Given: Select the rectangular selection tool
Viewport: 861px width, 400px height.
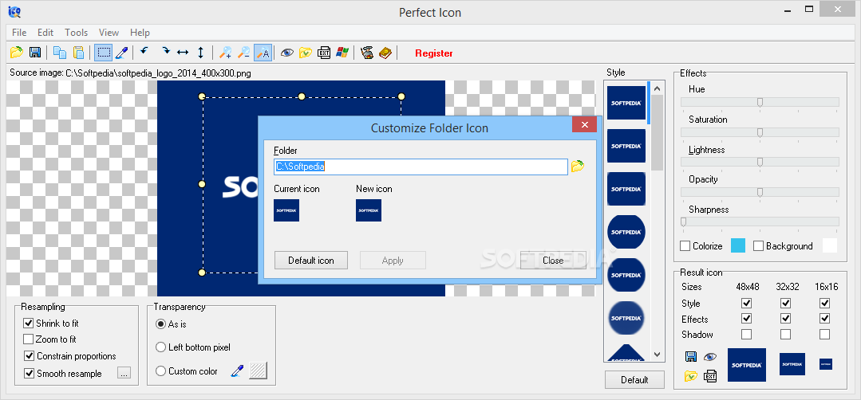Looking at the screenshot, I should [x=103, y=53].
